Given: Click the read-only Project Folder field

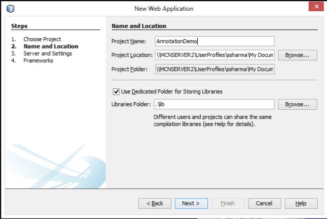Looking at the screenshot, I should [214, 69].
